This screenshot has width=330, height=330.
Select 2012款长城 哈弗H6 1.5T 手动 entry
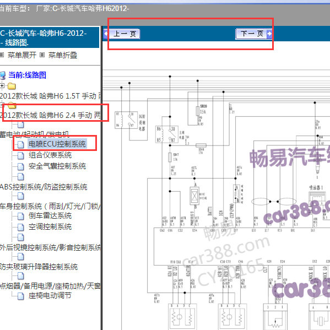(x=50, y=96)
